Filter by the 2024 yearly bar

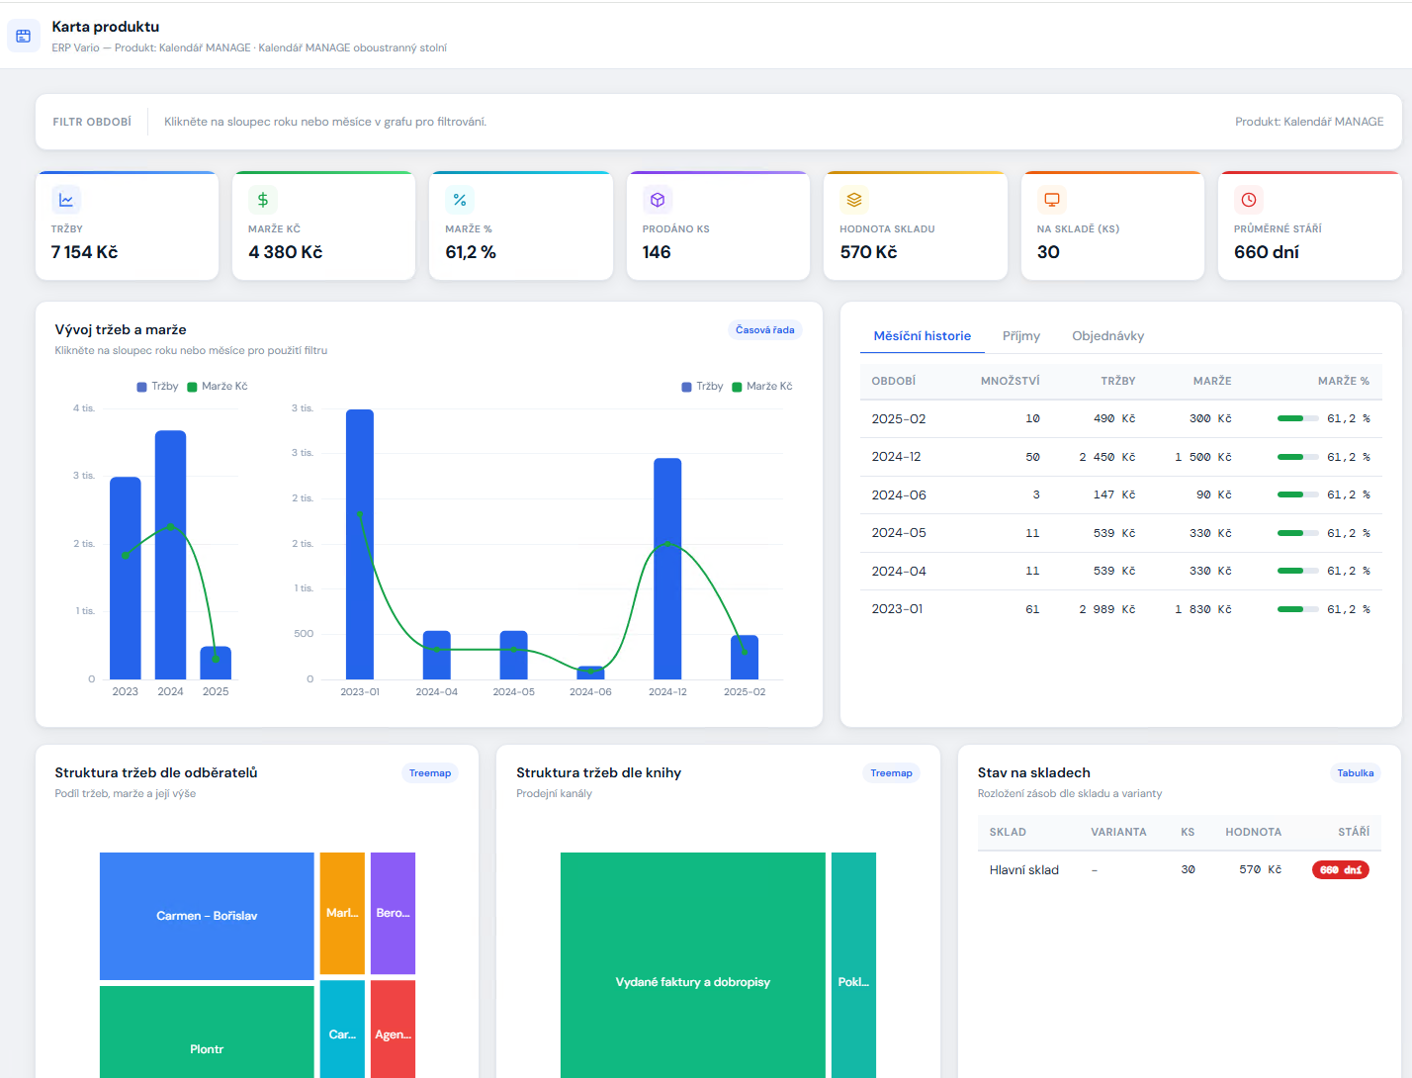coord(171,554)
